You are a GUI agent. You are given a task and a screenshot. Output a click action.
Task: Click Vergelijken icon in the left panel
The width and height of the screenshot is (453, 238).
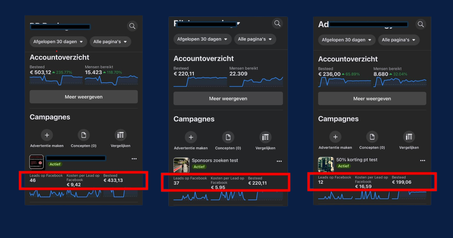(x=120, y=135)
